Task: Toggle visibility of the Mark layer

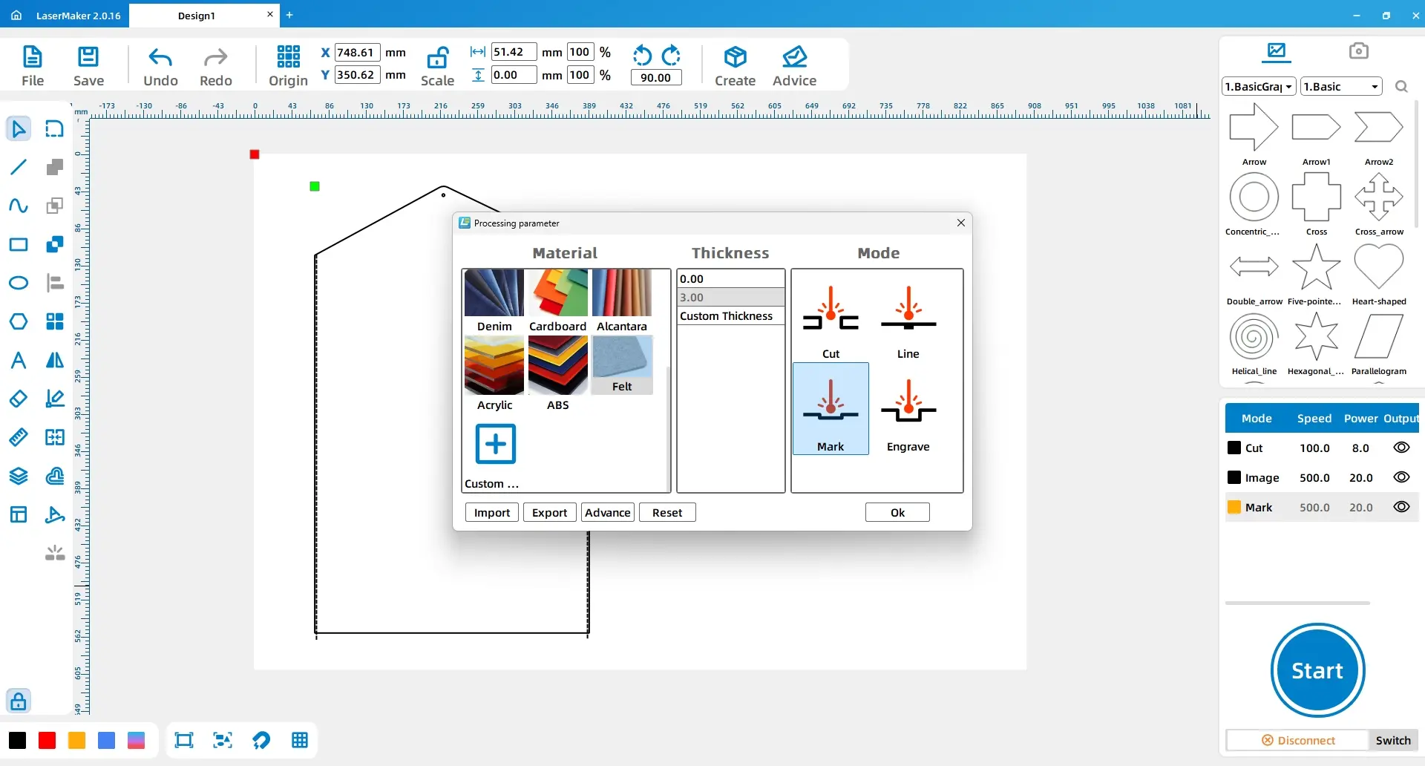Action: 1401,507
